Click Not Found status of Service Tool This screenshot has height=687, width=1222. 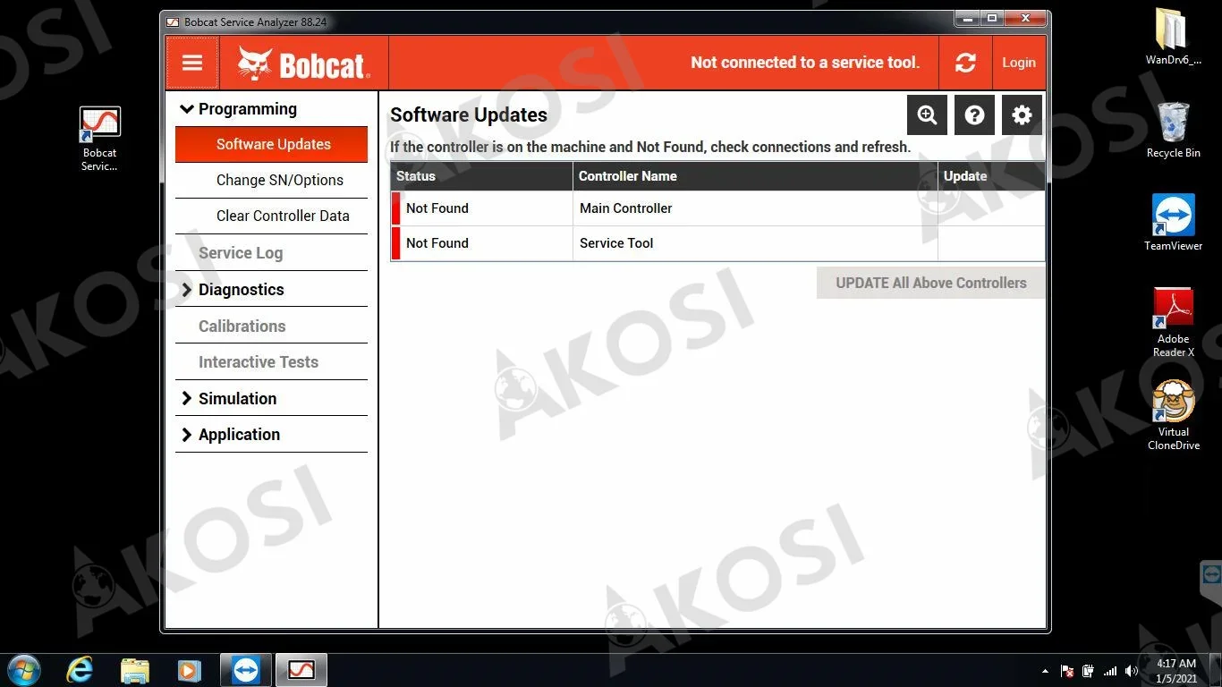pyautogui.click(x=437, y=243)
